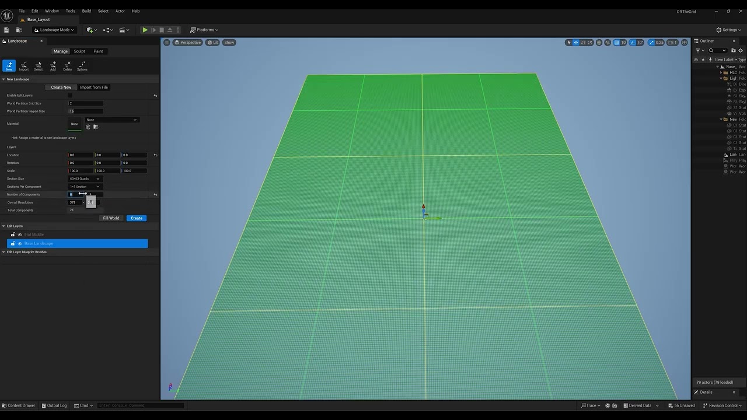Viewport: 747px width, 420px height.
Task: Hide the Base Landscape edit layer
Action: pos(20,243)
